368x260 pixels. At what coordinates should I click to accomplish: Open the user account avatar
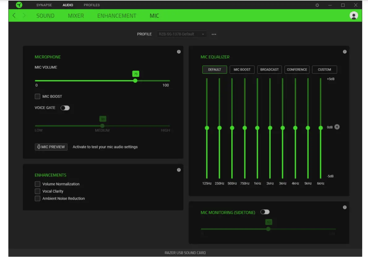pyautogui.click(x=353, y=16)
